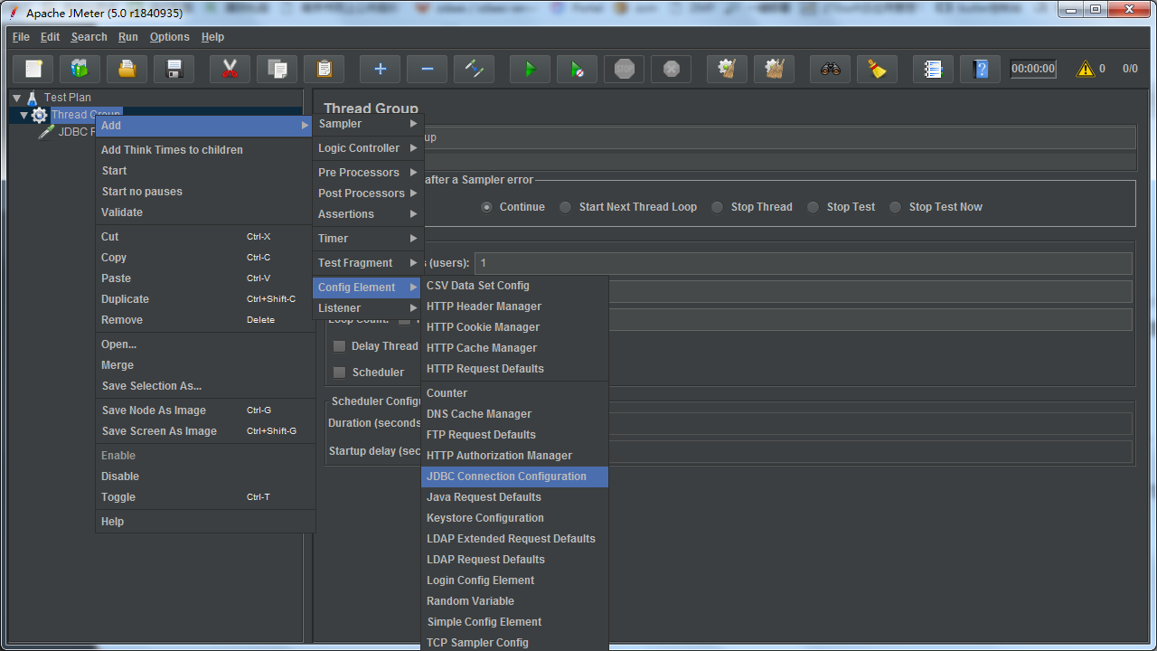
Task: Open the File menu
Action: coord(21,37)
